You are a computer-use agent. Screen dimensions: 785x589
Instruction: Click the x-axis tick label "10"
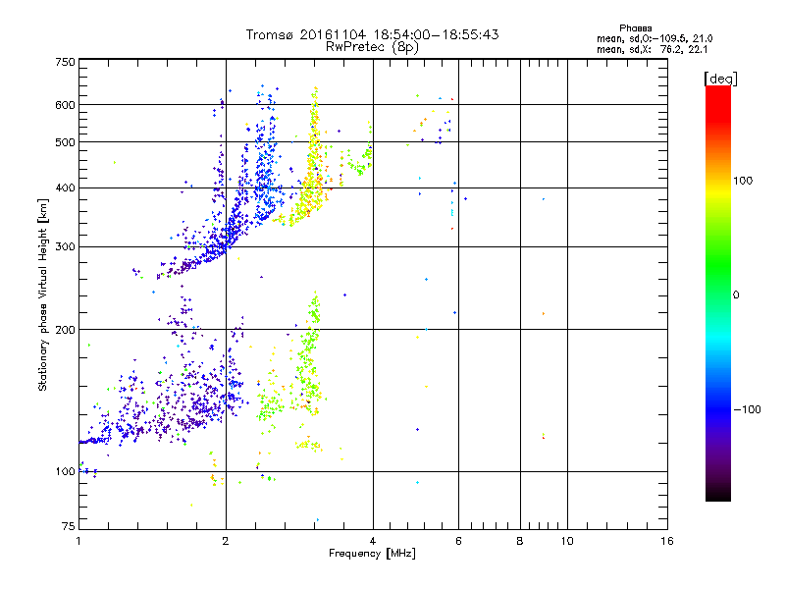point(567,541)
